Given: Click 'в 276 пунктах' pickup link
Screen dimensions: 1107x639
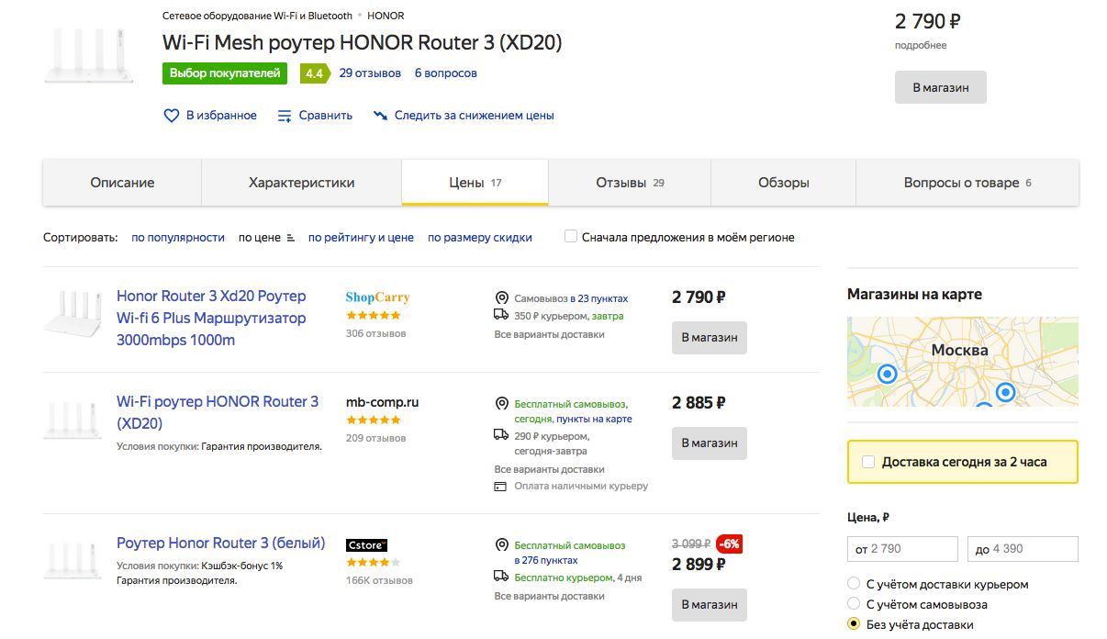Looking at the screenshot, I should click(546, 560).
